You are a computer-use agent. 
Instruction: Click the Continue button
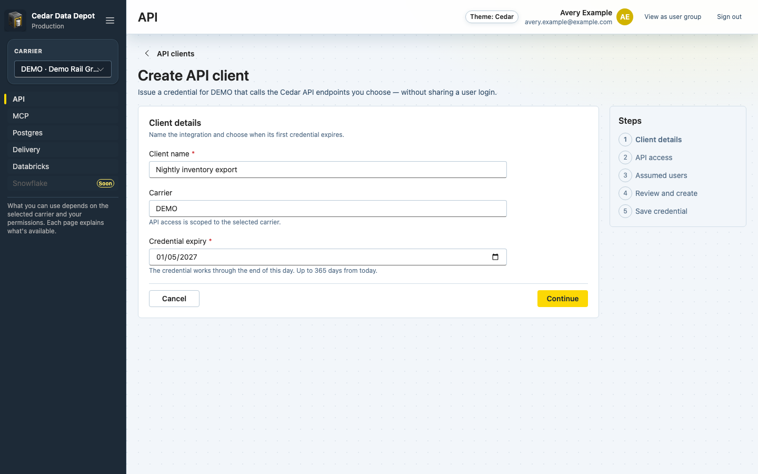click(x=563, y=299)
